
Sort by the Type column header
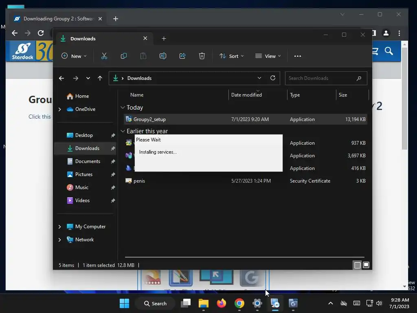tap(295, 95)
